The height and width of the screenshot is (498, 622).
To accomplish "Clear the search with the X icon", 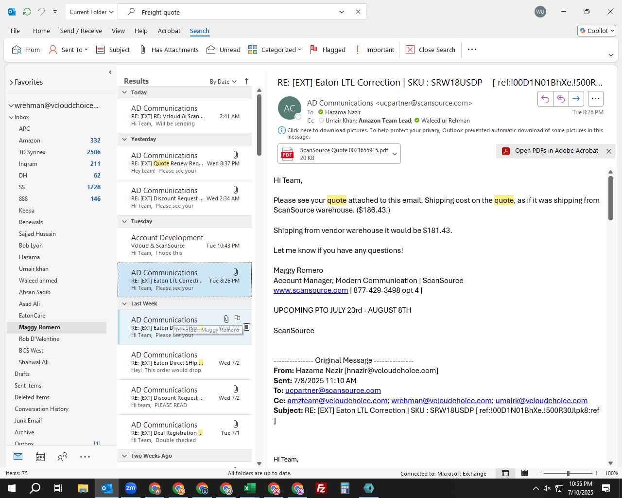I will point(358,12).
